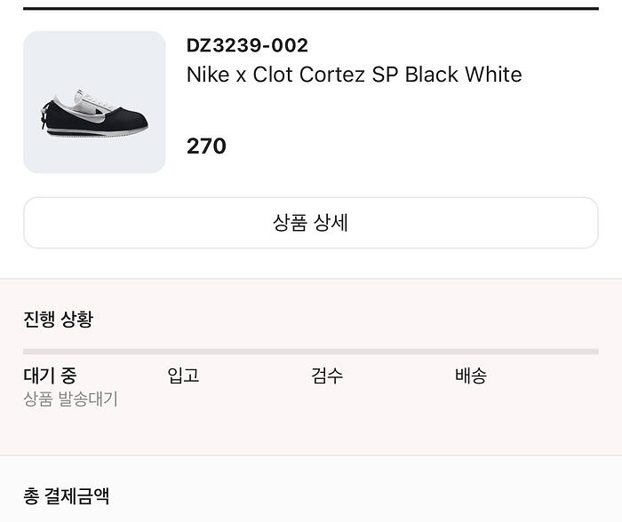Click the word Nike in the product name
The width and height of the screenshot is (622, 522).
pyautogui.click(x=207, y=75)
